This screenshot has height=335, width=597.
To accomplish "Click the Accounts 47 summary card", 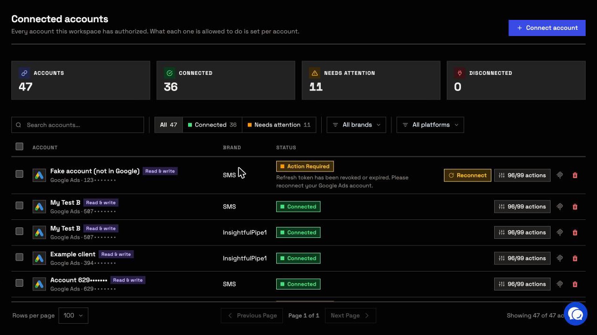I will coord(81,80).
